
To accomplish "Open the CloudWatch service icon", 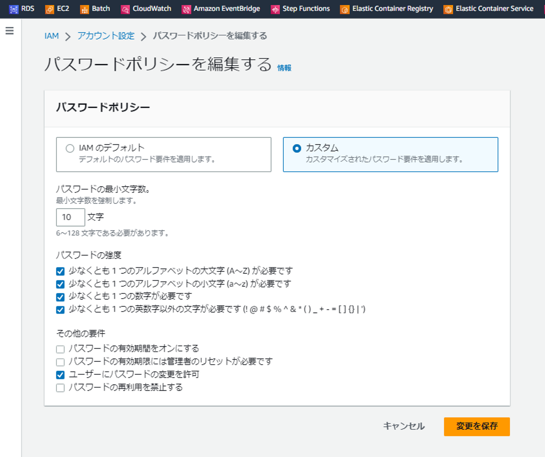I will point(125,9).
